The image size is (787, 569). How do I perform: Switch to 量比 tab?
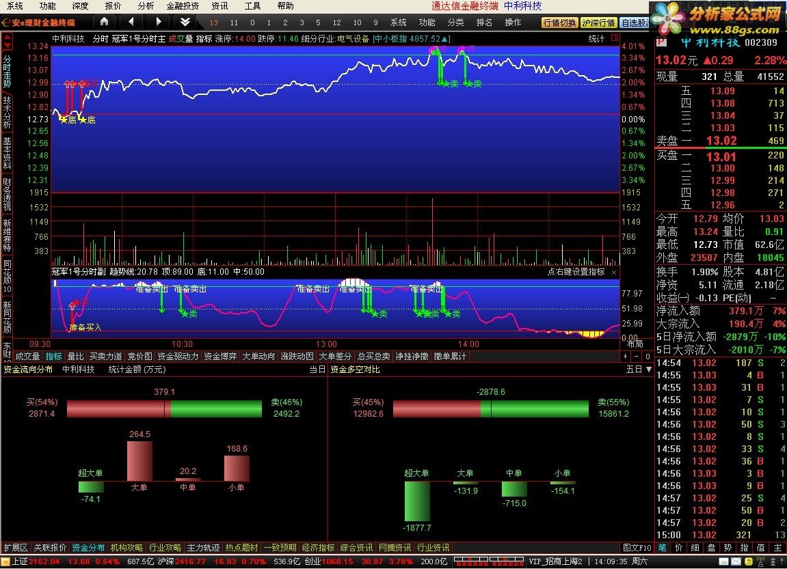click(76, 357)
